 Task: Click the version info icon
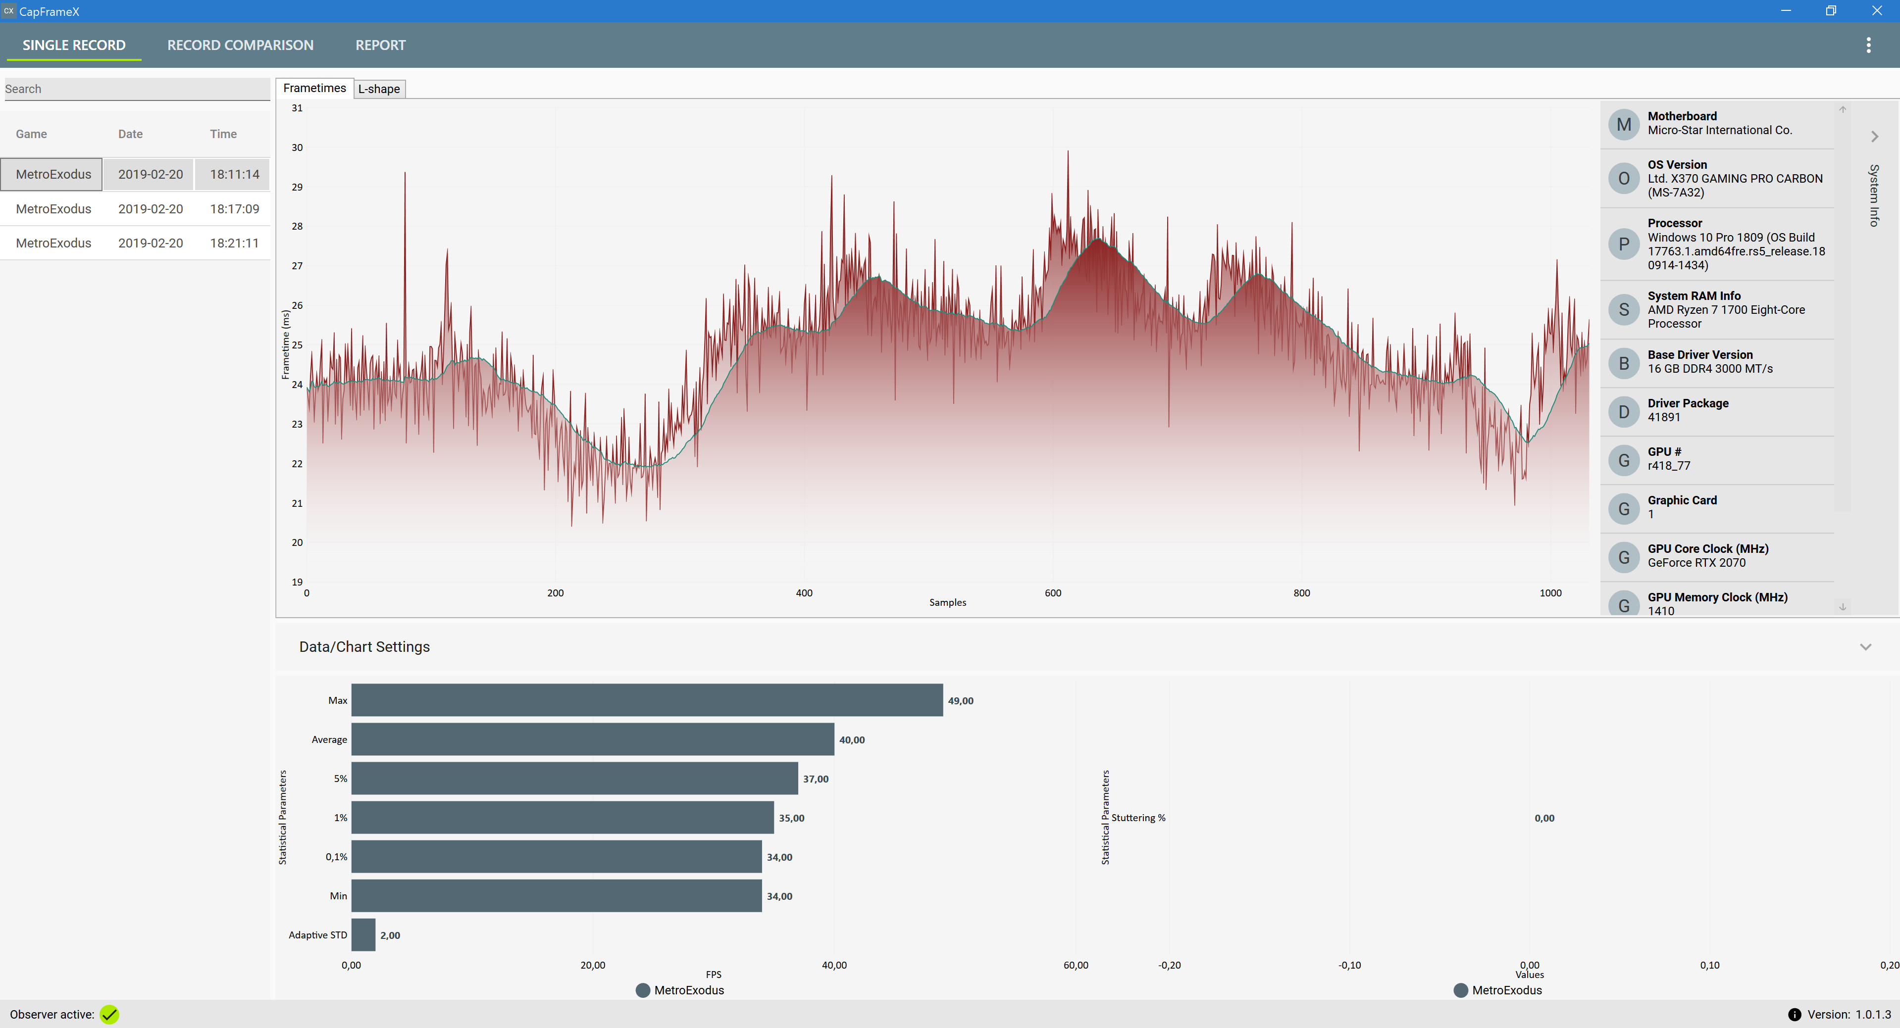point(1795,1015)
